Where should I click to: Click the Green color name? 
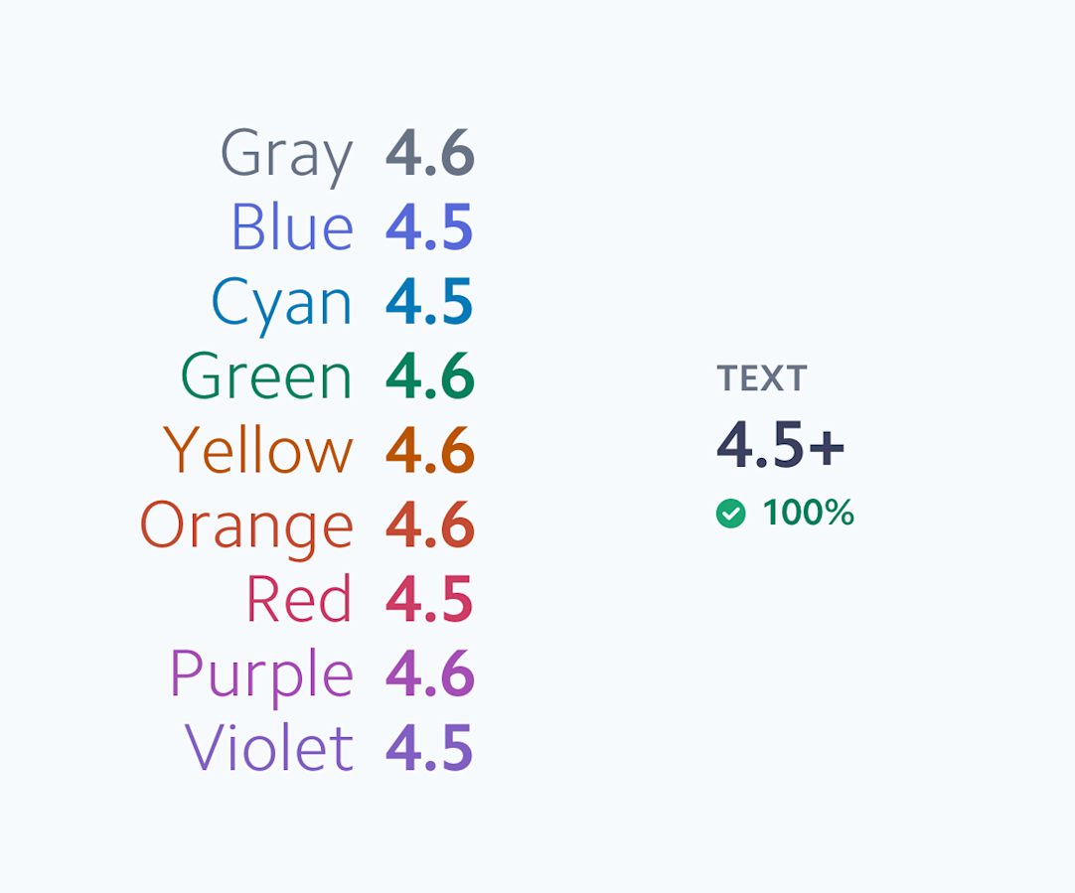point(266,375)
